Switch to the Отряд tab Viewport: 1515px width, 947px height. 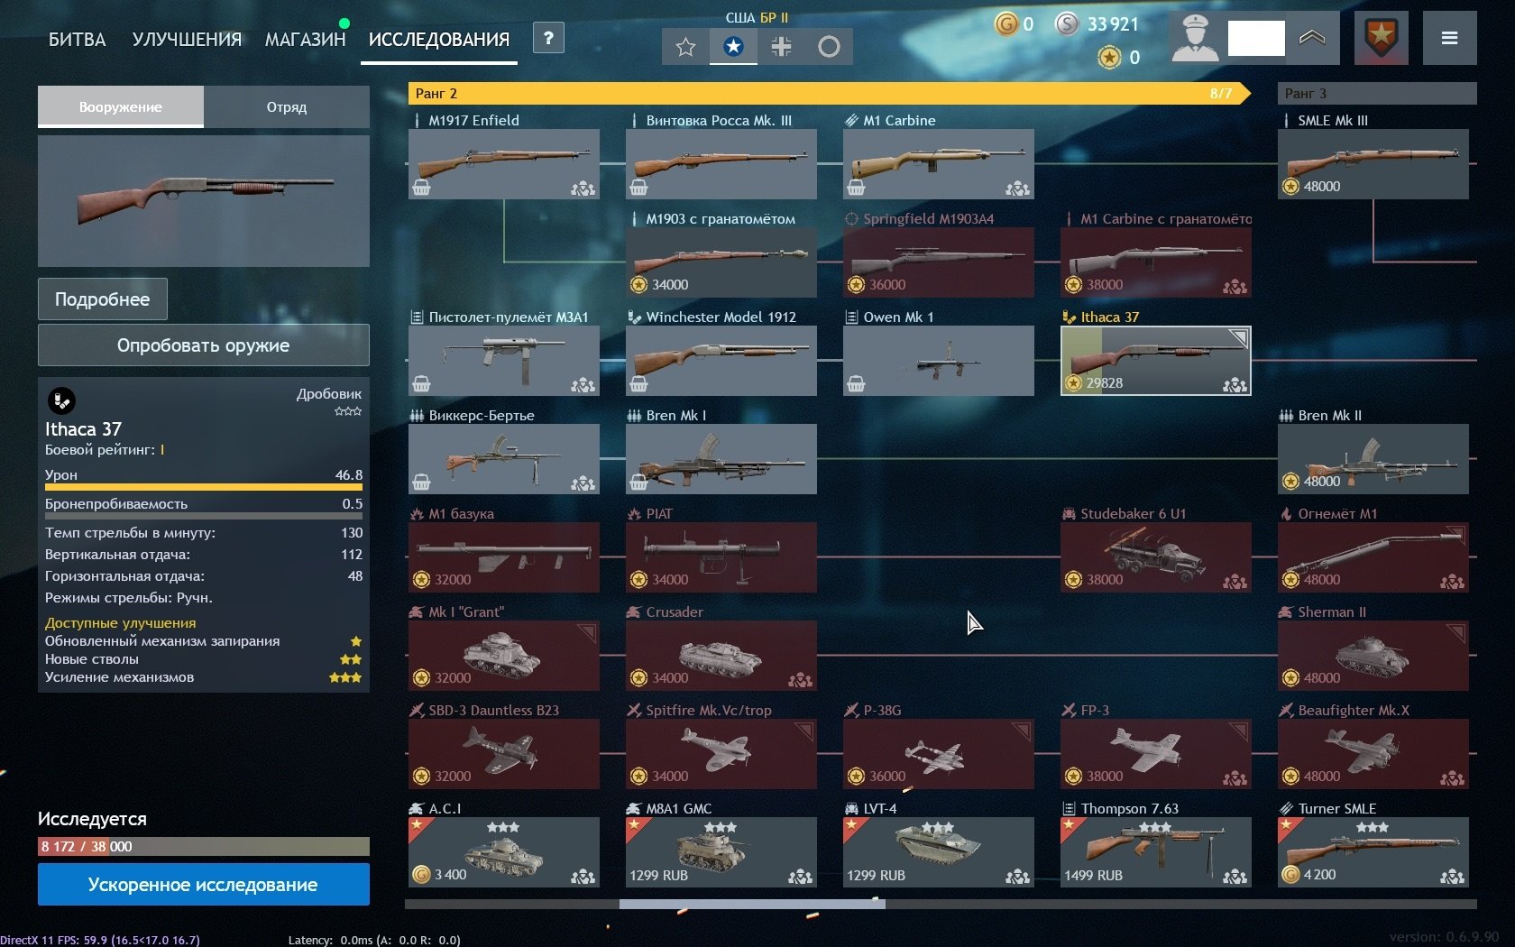287,106
